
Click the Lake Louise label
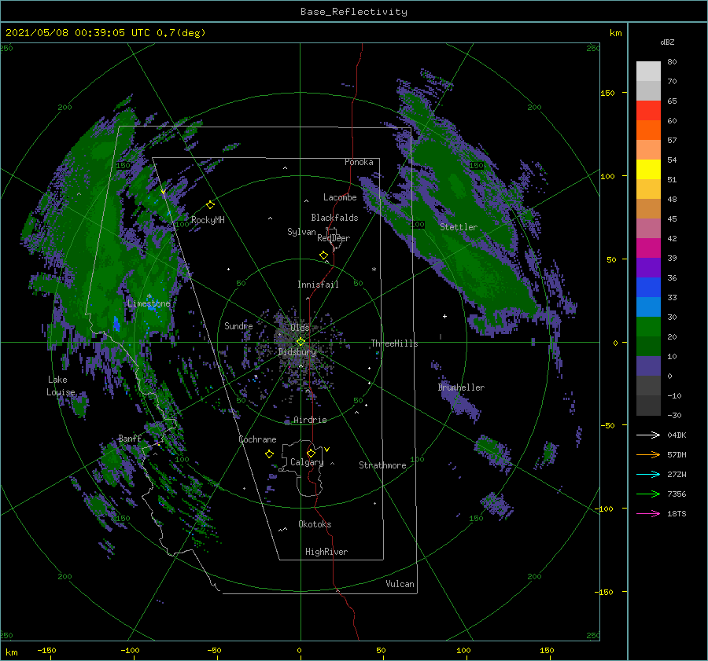tap(61, 386)
